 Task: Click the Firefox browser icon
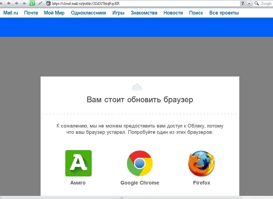201,164
